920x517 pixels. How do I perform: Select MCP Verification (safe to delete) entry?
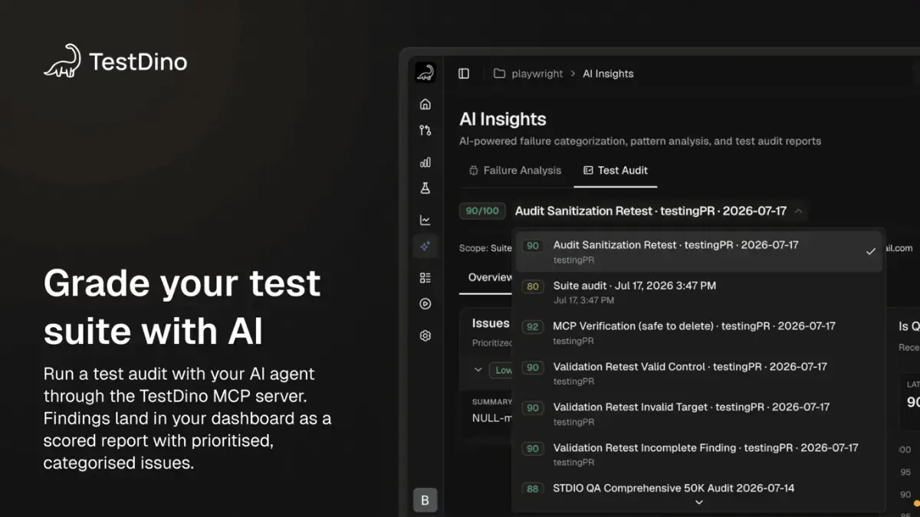pos(699,333)
